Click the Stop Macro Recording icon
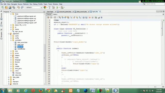The height and width of the screenshot is (93, 165). coord(93,18)
